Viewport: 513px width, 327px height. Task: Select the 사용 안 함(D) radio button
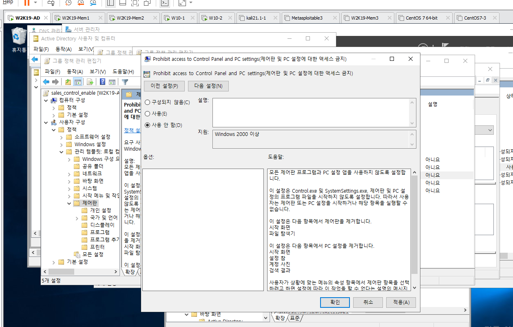click(148, 125)
